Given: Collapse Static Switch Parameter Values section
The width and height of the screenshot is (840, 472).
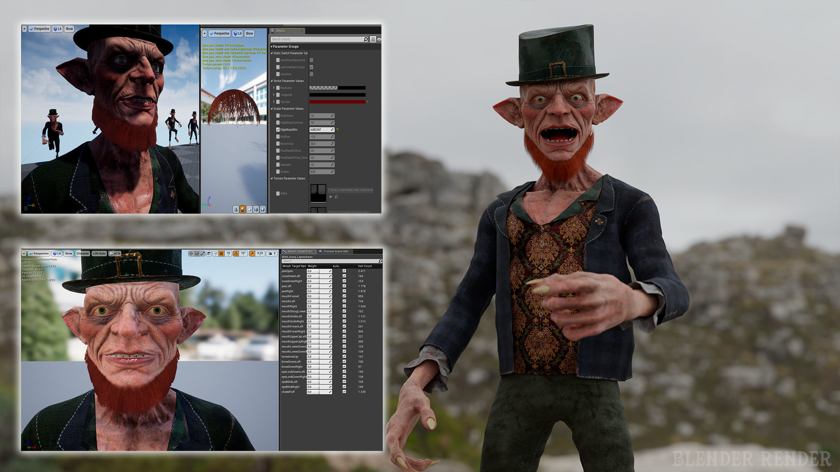Looking at the screenshot, I should coord(272,53).
